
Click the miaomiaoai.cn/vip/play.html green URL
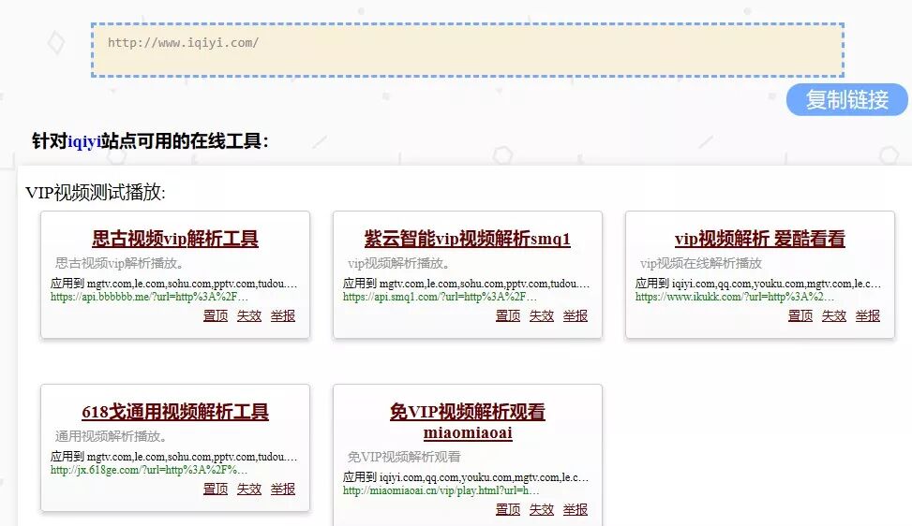click(441, 490)
